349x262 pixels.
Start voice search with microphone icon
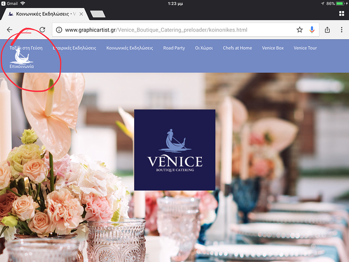click(x=312, y=30)
